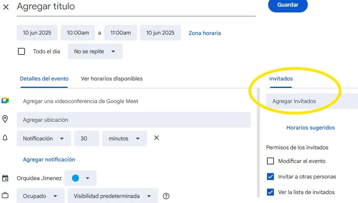Open the No se repite dropdown
The width and height of the screenshot is (358, 203).
point(95,51)
